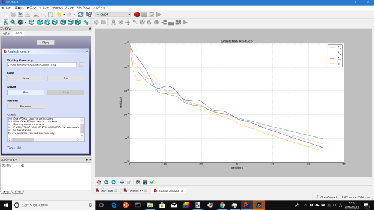Click the Edit case button
This screenshot has height=210, width=374.
65,78
